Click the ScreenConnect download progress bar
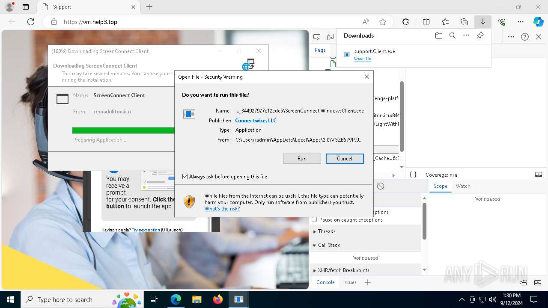The height and width of the screenshot is (308, 548). [x=123, y=130]
